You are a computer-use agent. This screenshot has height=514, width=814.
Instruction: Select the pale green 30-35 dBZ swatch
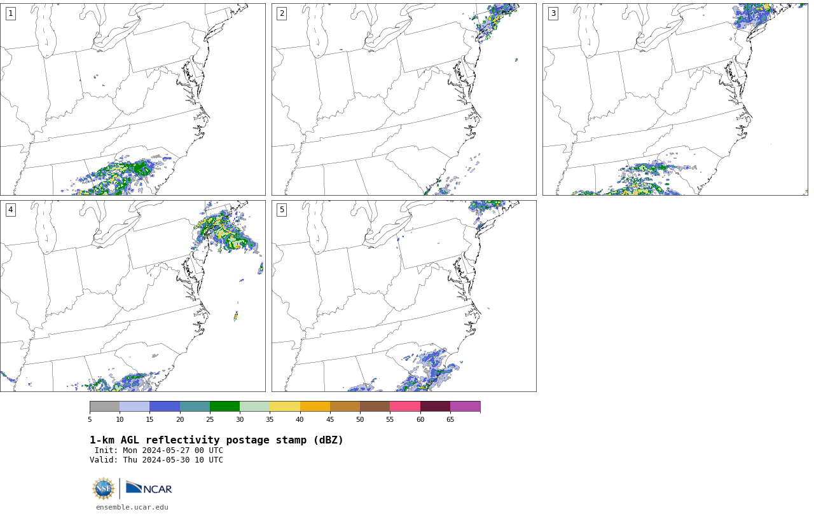tap(254, 407)
